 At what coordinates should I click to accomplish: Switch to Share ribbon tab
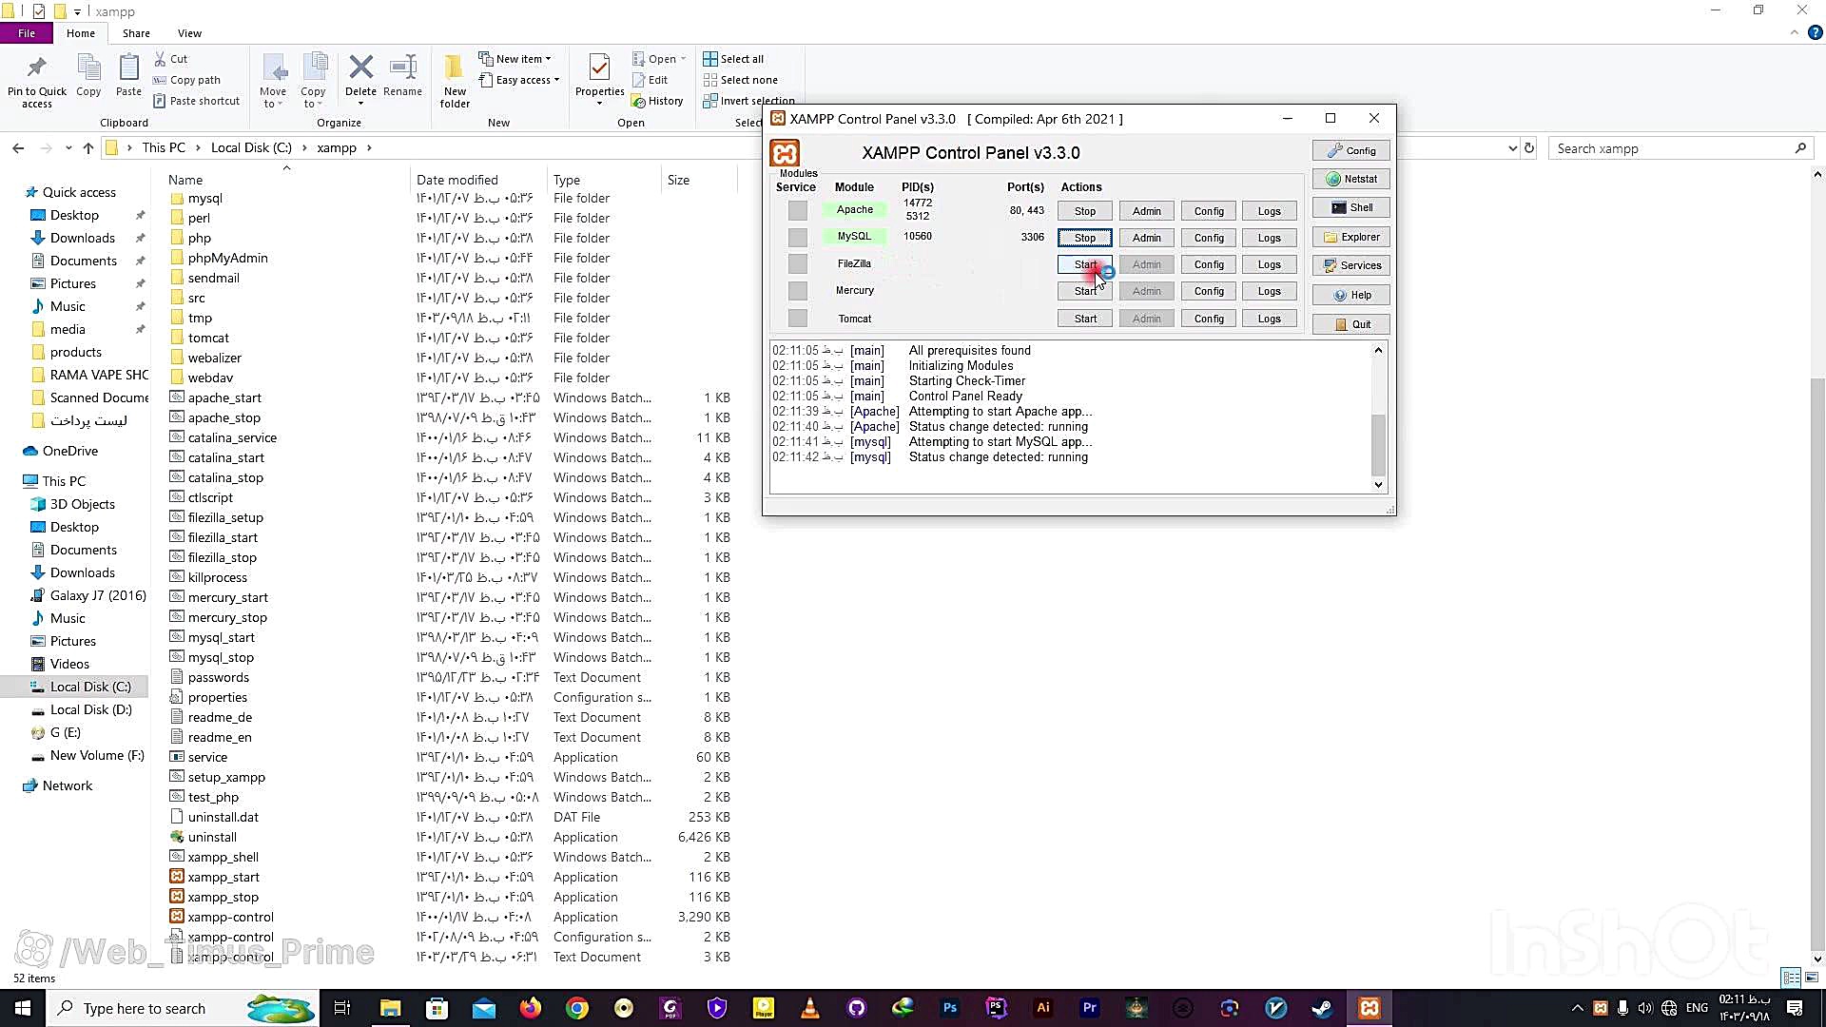(136, 33)
